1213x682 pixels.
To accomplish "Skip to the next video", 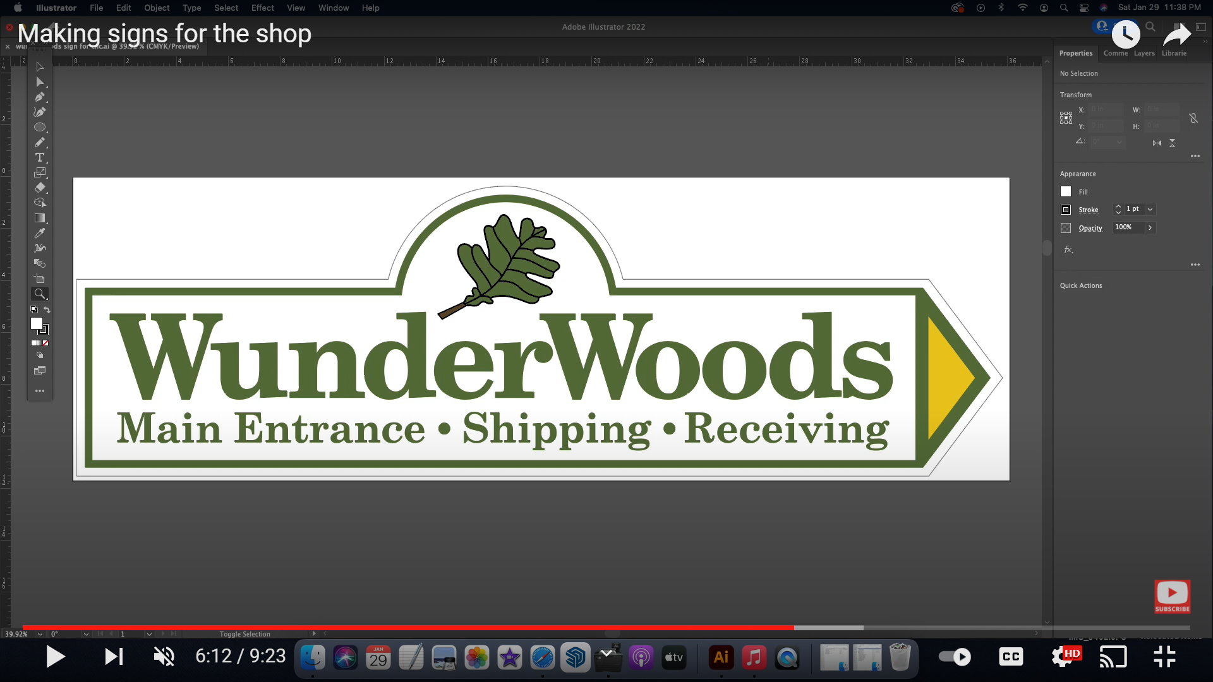I will [x=114, y=657].
